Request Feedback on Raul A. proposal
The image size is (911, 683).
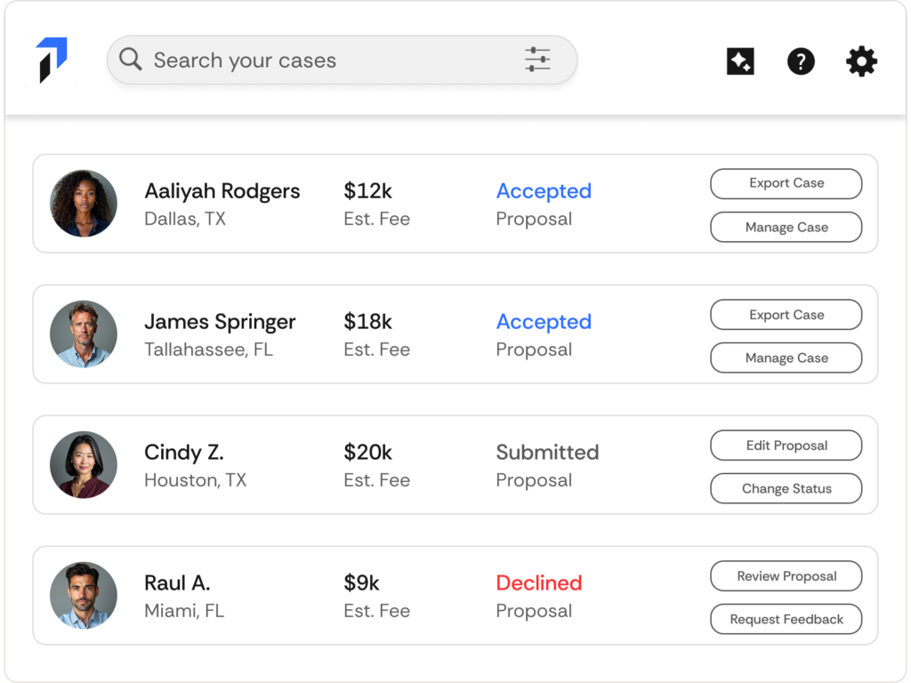[x=786, y=619]
